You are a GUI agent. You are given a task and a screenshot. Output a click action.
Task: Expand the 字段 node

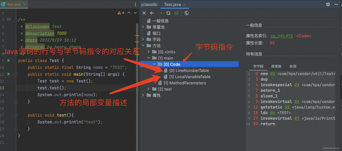click(143, 39)
